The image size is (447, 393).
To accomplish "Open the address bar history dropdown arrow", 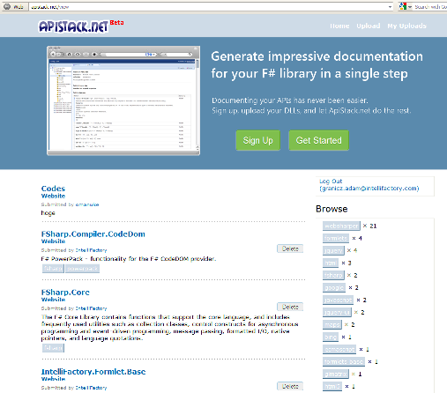I will [x=390, y=7].
